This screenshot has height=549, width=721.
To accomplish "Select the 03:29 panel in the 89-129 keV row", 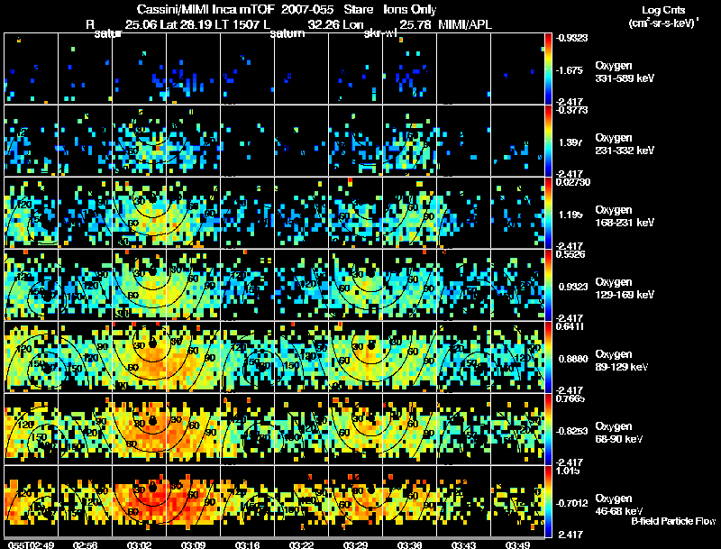I will (x=355, y=357).
